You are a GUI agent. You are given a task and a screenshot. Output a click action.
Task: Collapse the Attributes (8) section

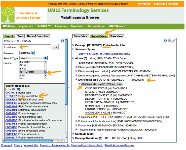coord(80,84)
